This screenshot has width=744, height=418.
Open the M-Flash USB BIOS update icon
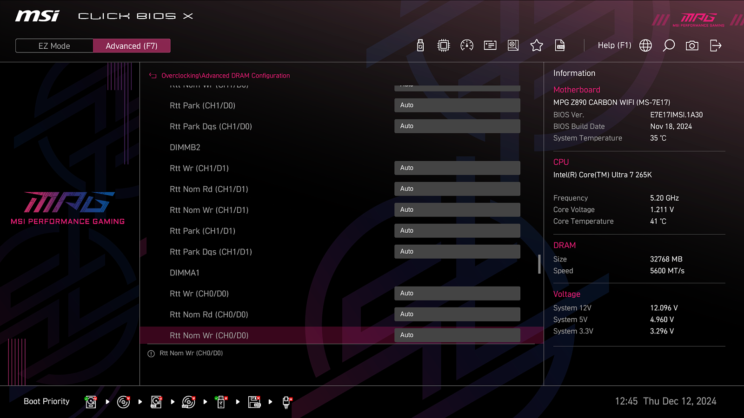(420, 46)
